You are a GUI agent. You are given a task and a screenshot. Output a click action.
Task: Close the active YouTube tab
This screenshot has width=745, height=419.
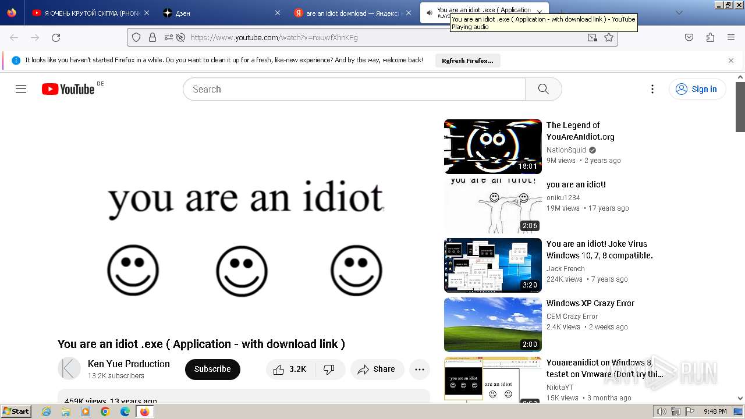[540, 13]
